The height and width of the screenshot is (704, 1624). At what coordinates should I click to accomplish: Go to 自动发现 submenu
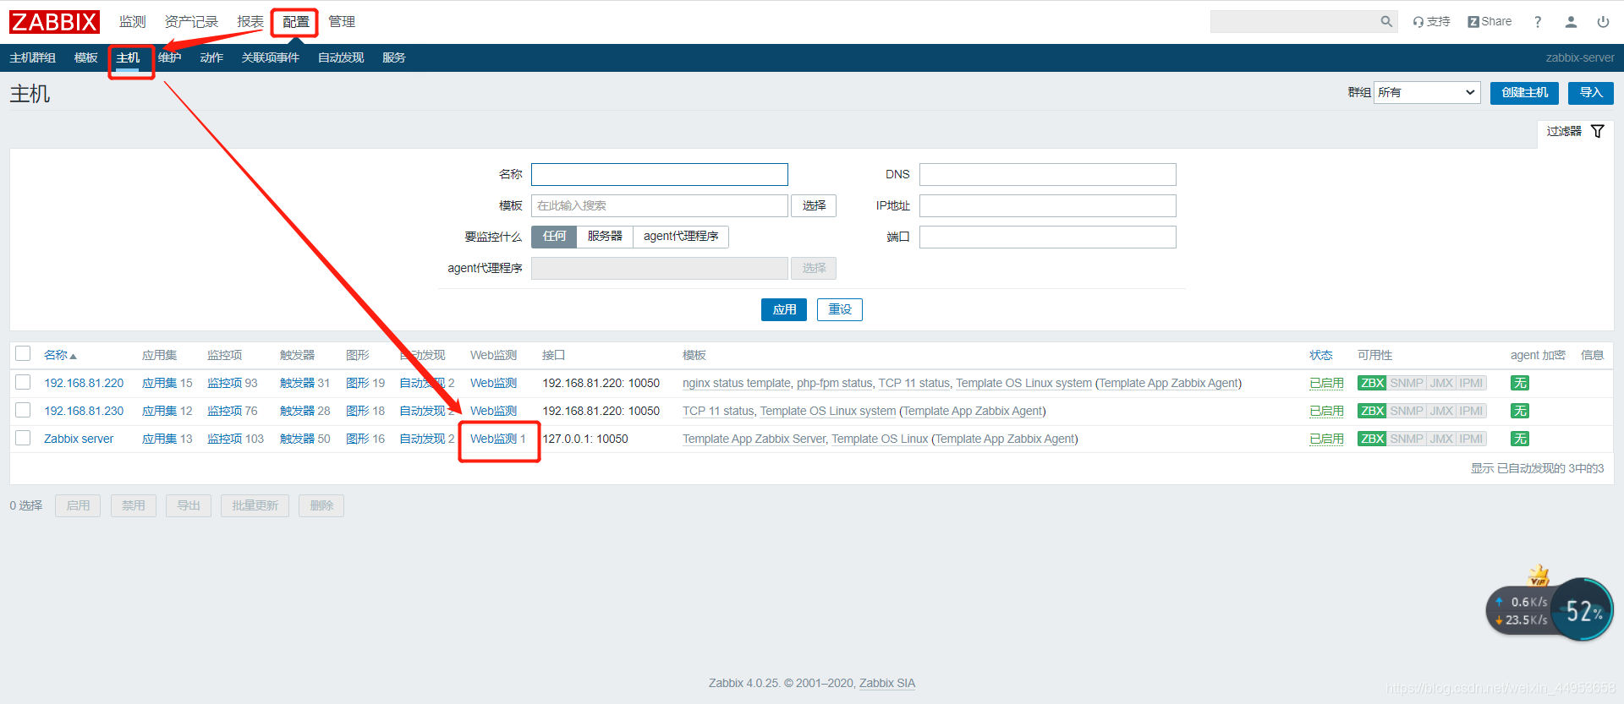pyautogui.click(x=341, y=58)
